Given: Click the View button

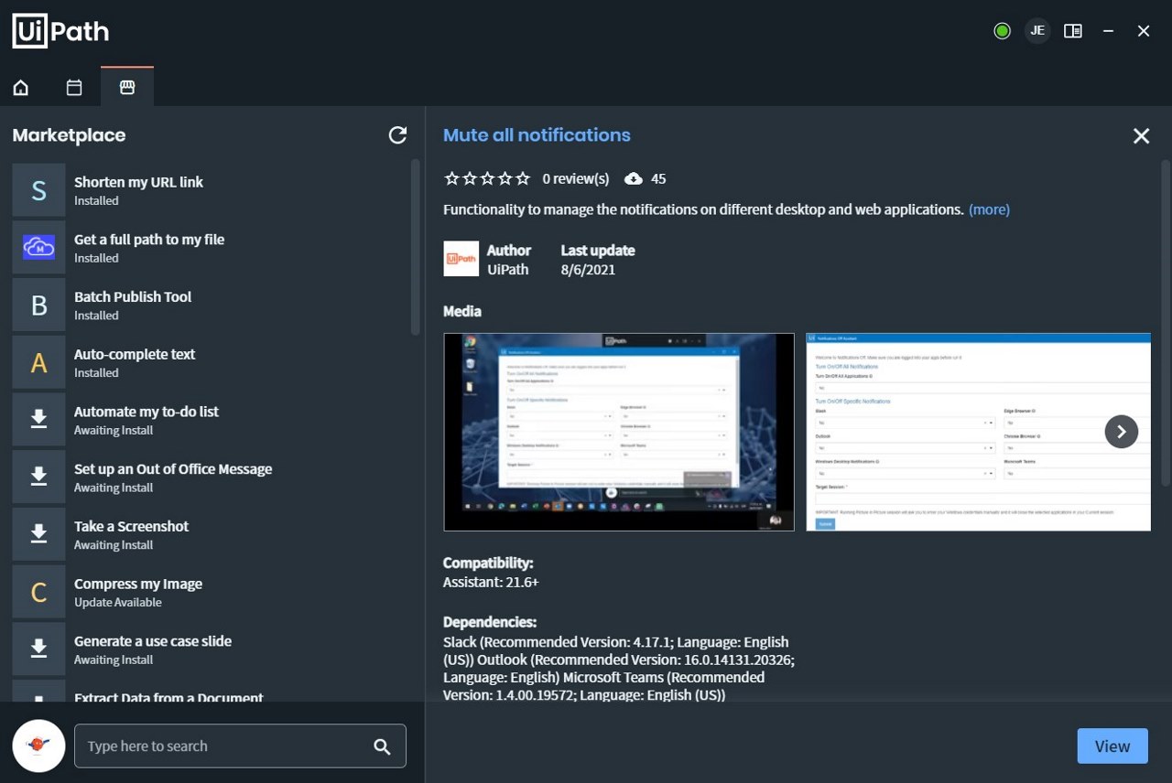Looking at the screenshot, I should click(1112, 746).
